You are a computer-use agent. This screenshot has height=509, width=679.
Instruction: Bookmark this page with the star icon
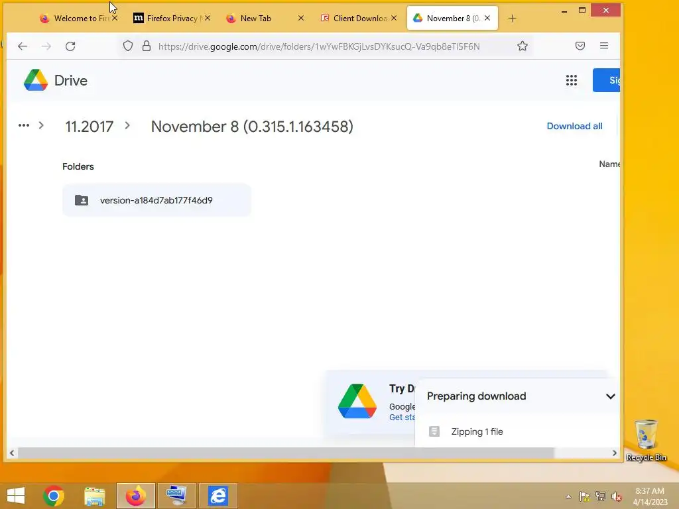(x=523, y=46)
